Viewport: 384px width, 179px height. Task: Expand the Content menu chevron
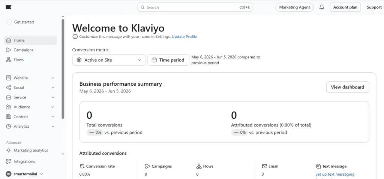(52, 116)
